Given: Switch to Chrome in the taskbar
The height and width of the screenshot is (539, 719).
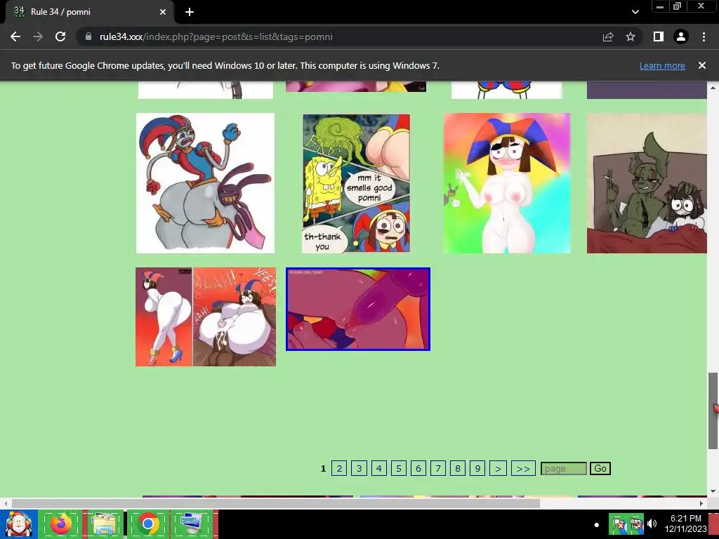Looking at the screenshot, I should tap(148, 524).
